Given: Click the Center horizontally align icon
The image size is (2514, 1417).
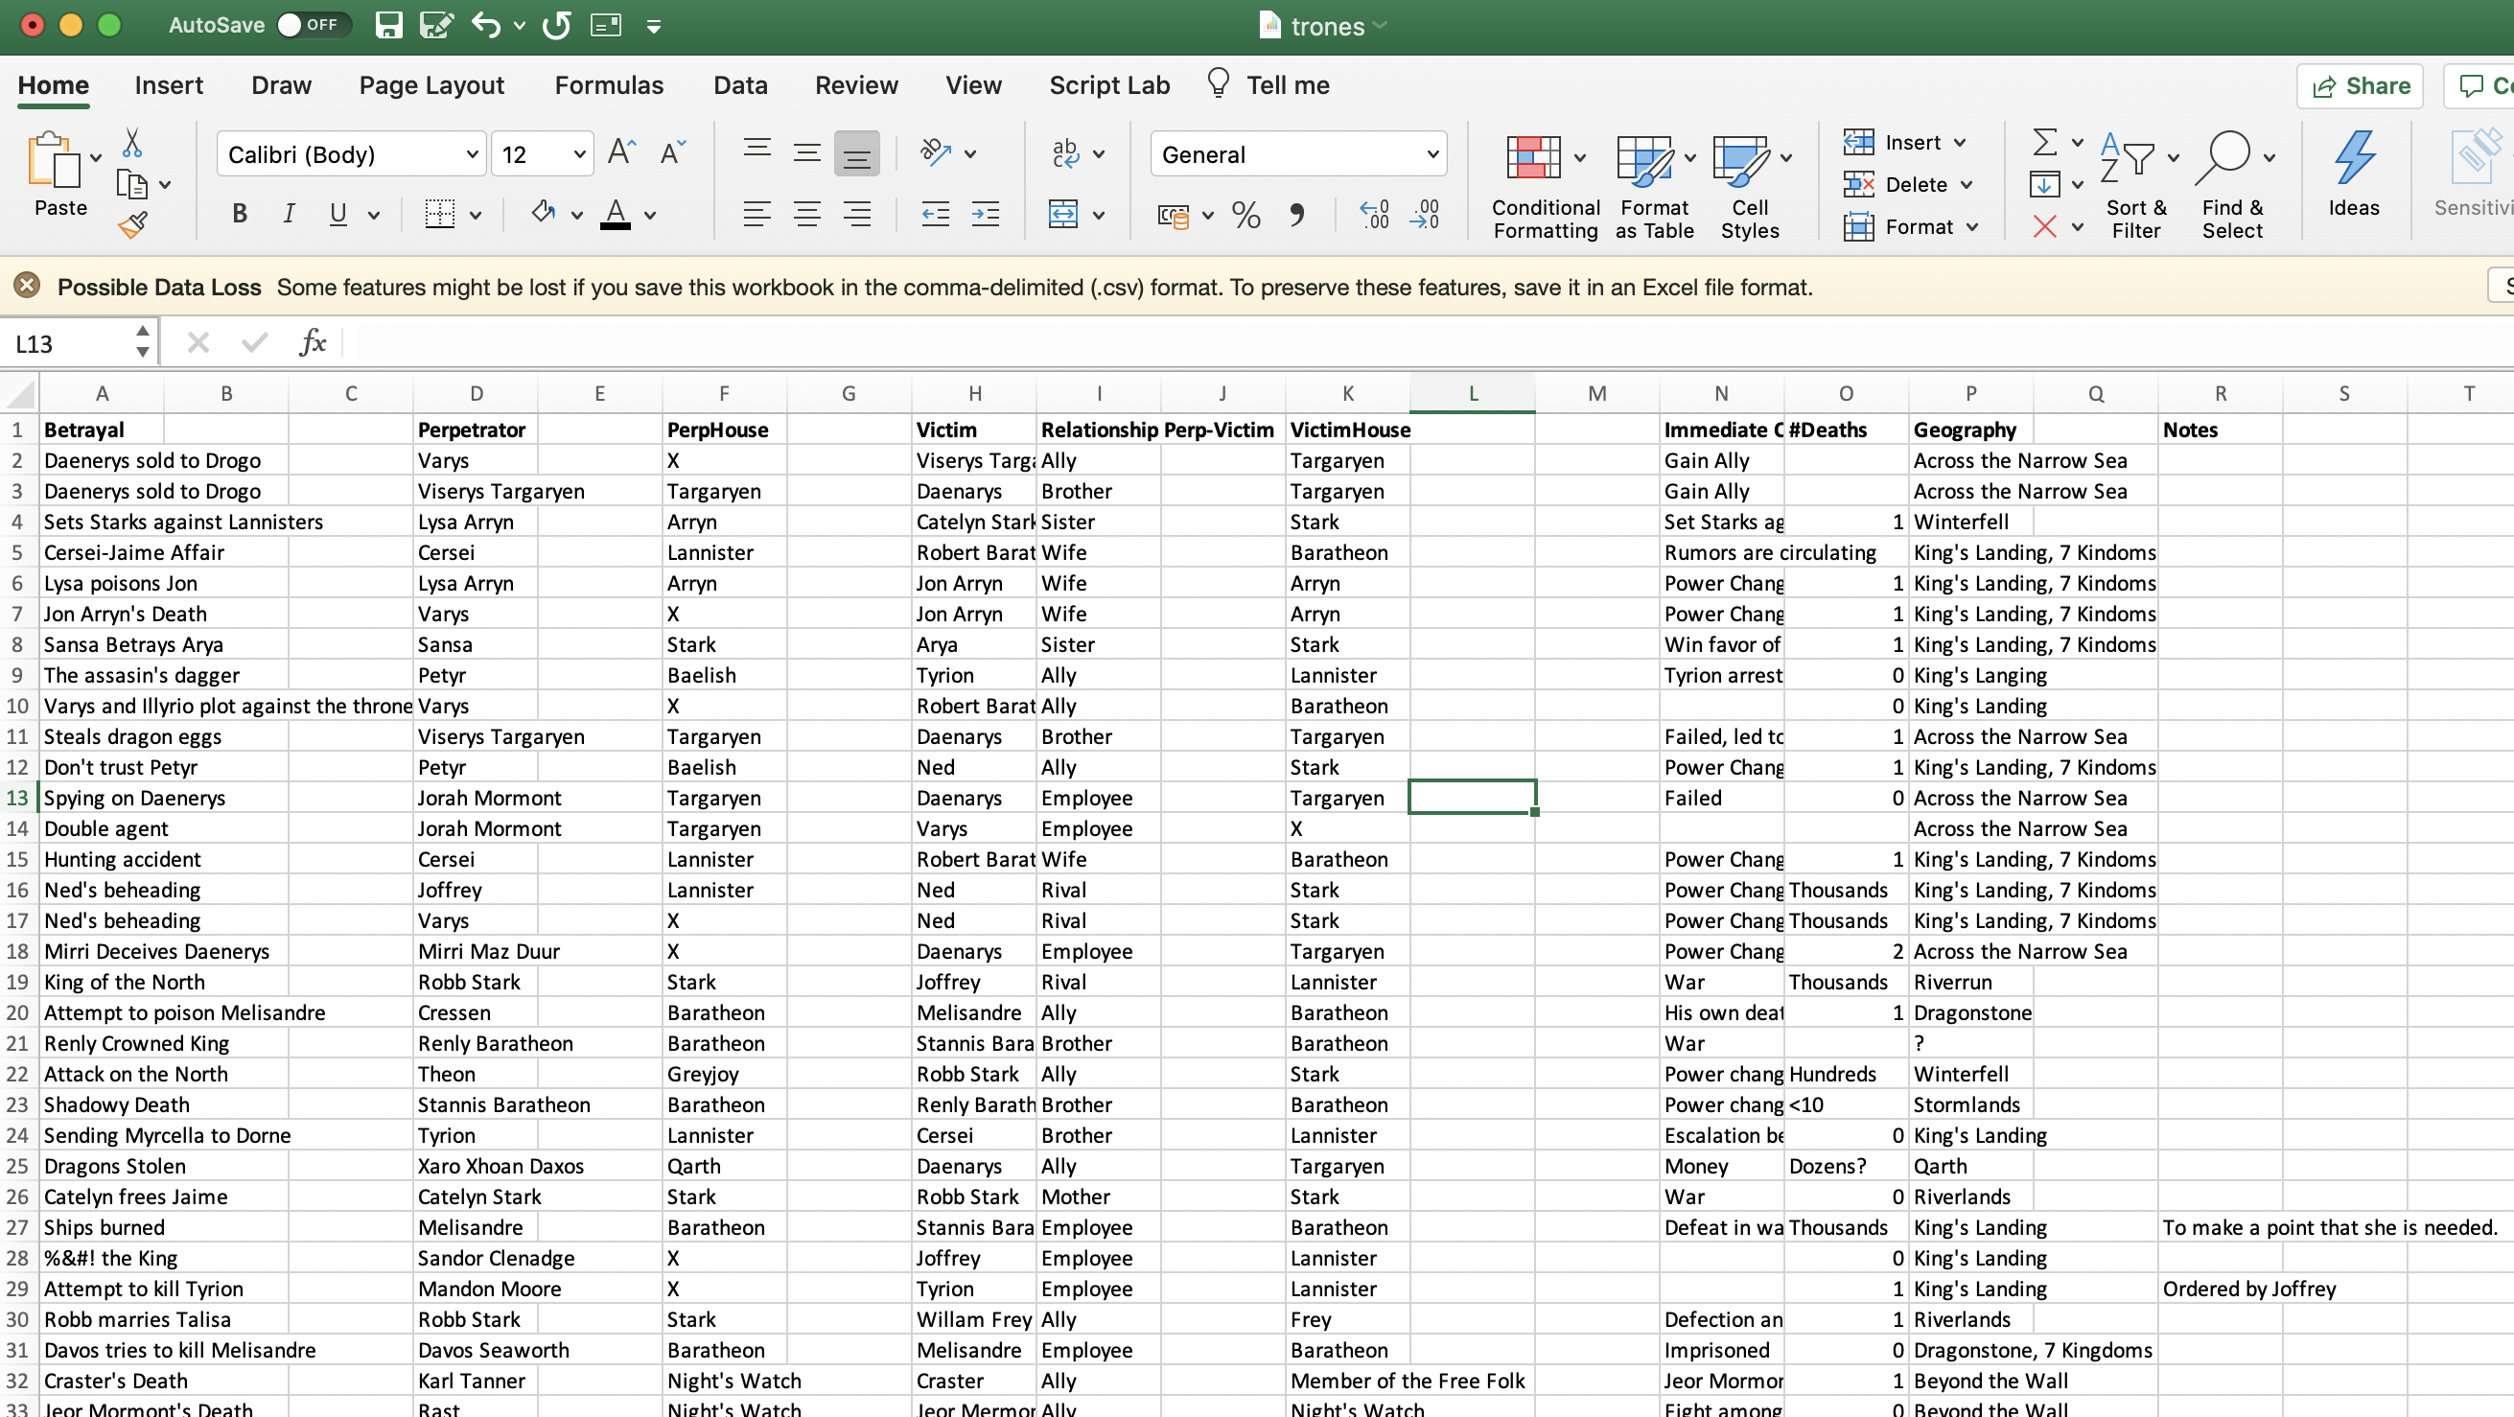Looking at the screenshot, I should (x=807, y=214).
